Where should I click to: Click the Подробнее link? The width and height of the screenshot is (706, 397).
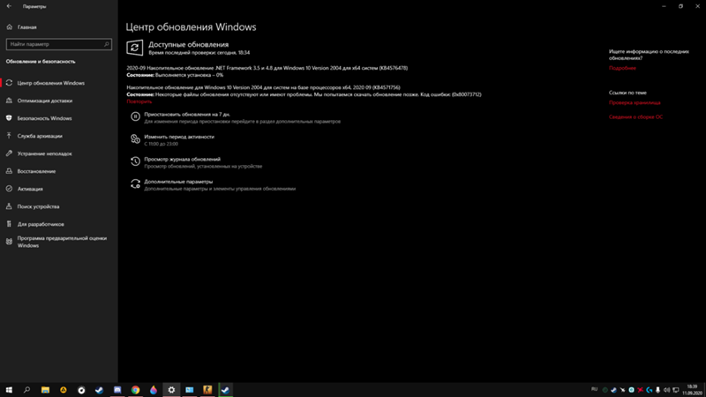point(622,68)
